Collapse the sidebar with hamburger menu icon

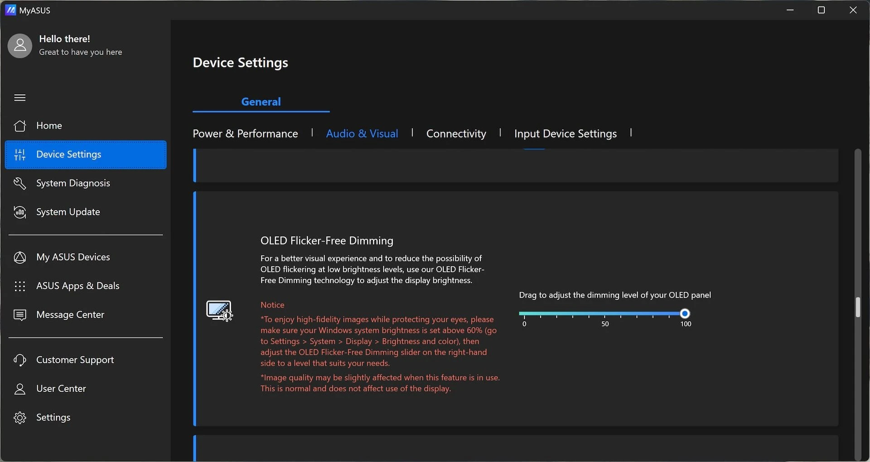click(x=20, y=98)
